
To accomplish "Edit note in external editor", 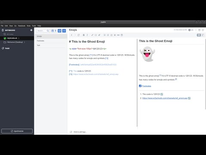I will [79, 35].
